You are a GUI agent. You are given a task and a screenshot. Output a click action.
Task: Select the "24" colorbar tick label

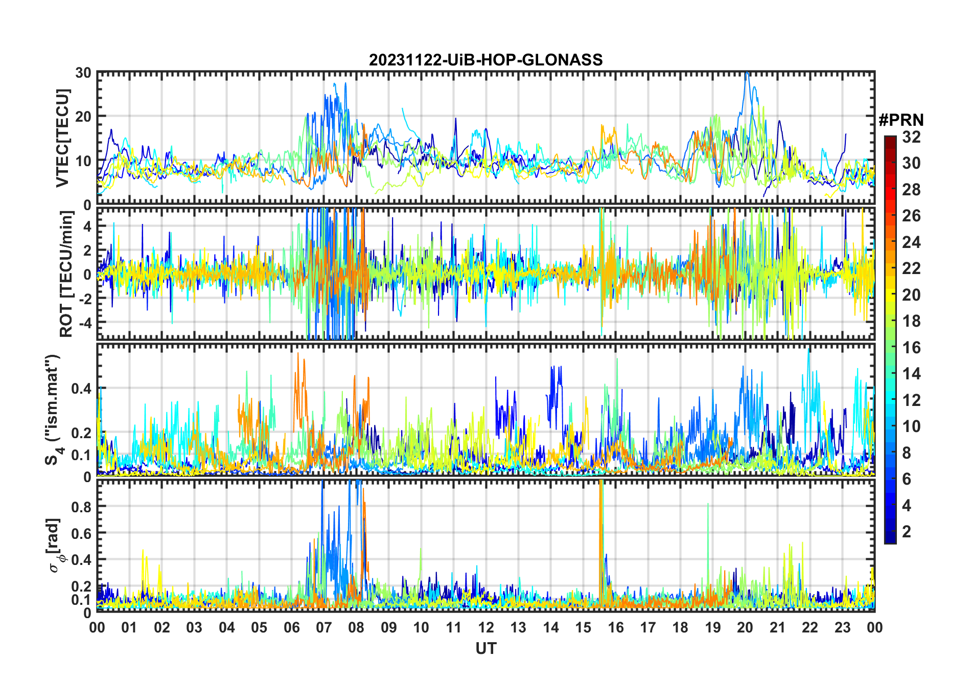[x=912, y=242]
